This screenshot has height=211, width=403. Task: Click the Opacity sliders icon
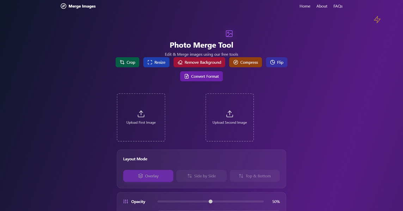[126, 201]
